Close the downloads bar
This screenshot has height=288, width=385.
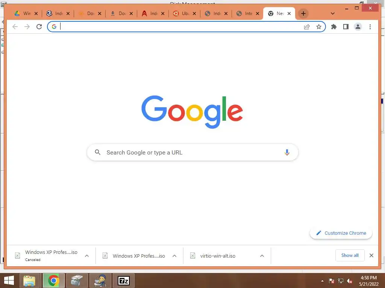(371, 255)
